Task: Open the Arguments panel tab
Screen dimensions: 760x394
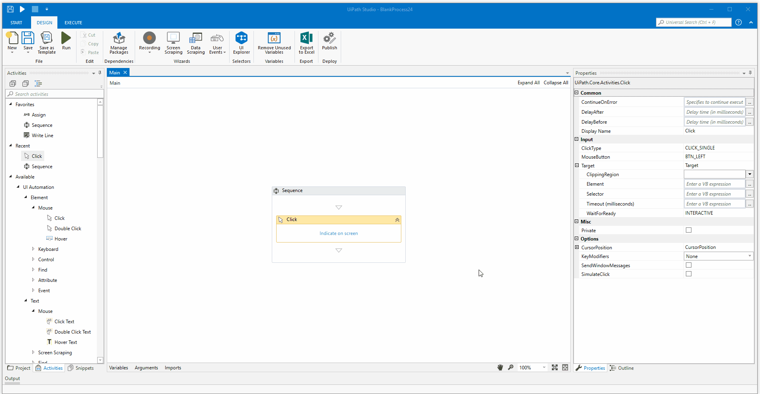Action: [x=146, y=368]
